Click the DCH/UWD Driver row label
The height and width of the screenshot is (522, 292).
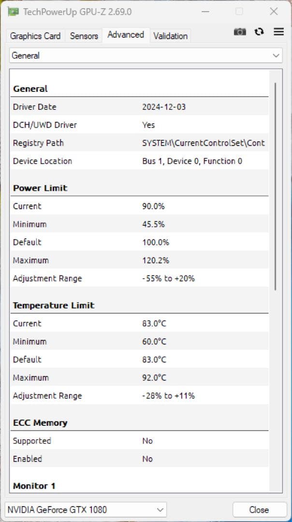[45, 125]
